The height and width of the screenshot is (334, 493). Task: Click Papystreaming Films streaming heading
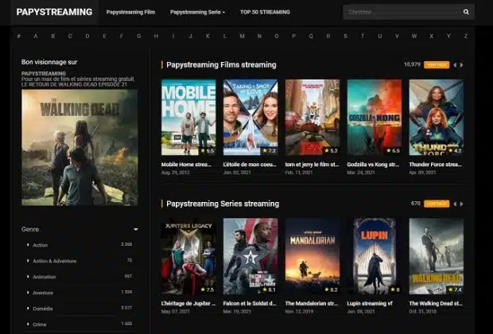pos(221,64)
